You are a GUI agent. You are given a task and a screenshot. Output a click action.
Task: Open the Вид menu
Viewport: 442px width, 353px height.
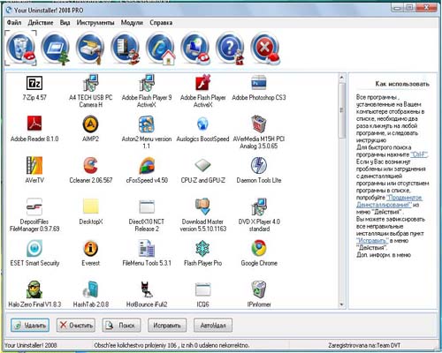(x=65, y=23)
